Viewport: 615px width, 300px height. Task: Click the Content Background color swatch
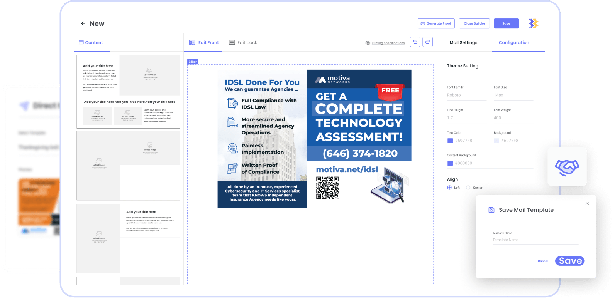[450, 163]
